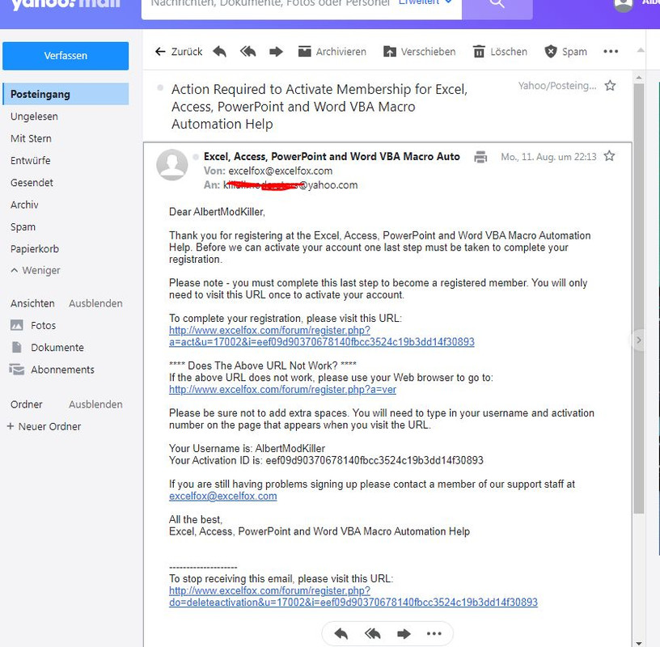
Task: Open the Entwürfe drafts folder
Action: pyautogui.click(x=30, y=160)
